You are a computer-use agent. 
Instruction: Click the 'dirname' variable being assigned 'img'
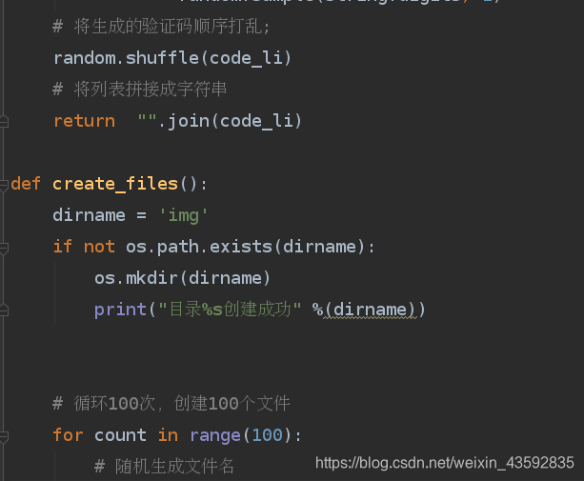click(x=89, y=215)
